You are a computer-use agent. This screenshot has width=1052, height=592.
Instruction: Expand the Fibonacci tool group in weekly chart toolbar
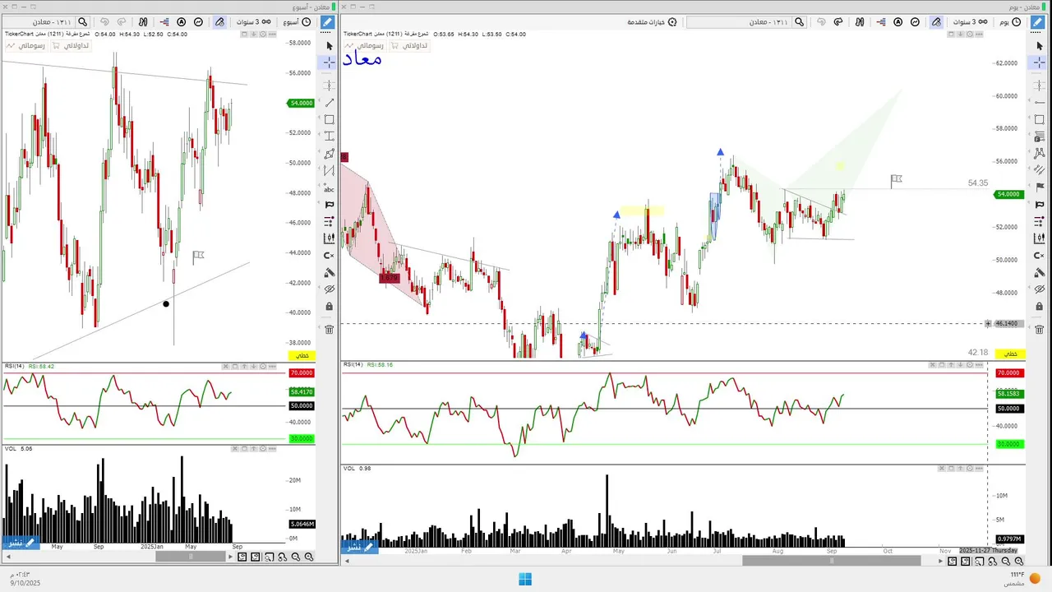coord(330,136)
